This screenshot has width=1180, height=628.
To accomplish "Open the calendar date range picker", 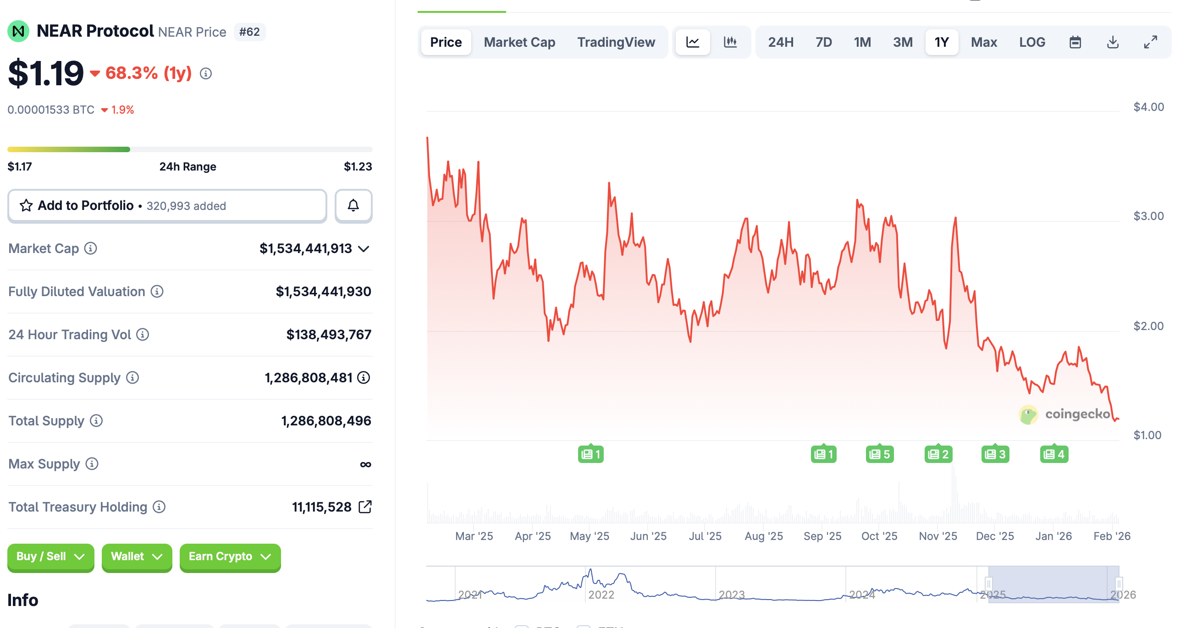I will click(x=1075, y=42).
